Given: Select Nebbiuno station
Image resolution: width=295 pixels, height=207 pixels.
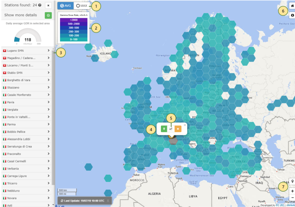Looking at the screenshot, I should click(x=27, y=191).
